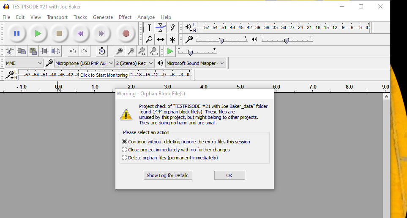Screen dimensions: 407x218
Task: Click the green Play transport button
Action: (x=38, y=33)
